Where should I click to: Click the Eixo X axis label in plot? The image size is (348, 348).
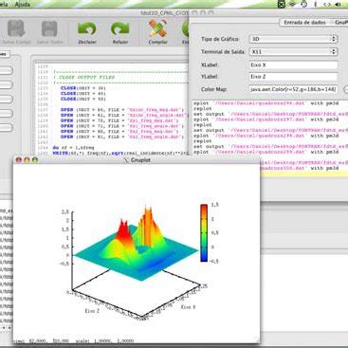coord(188,307)
